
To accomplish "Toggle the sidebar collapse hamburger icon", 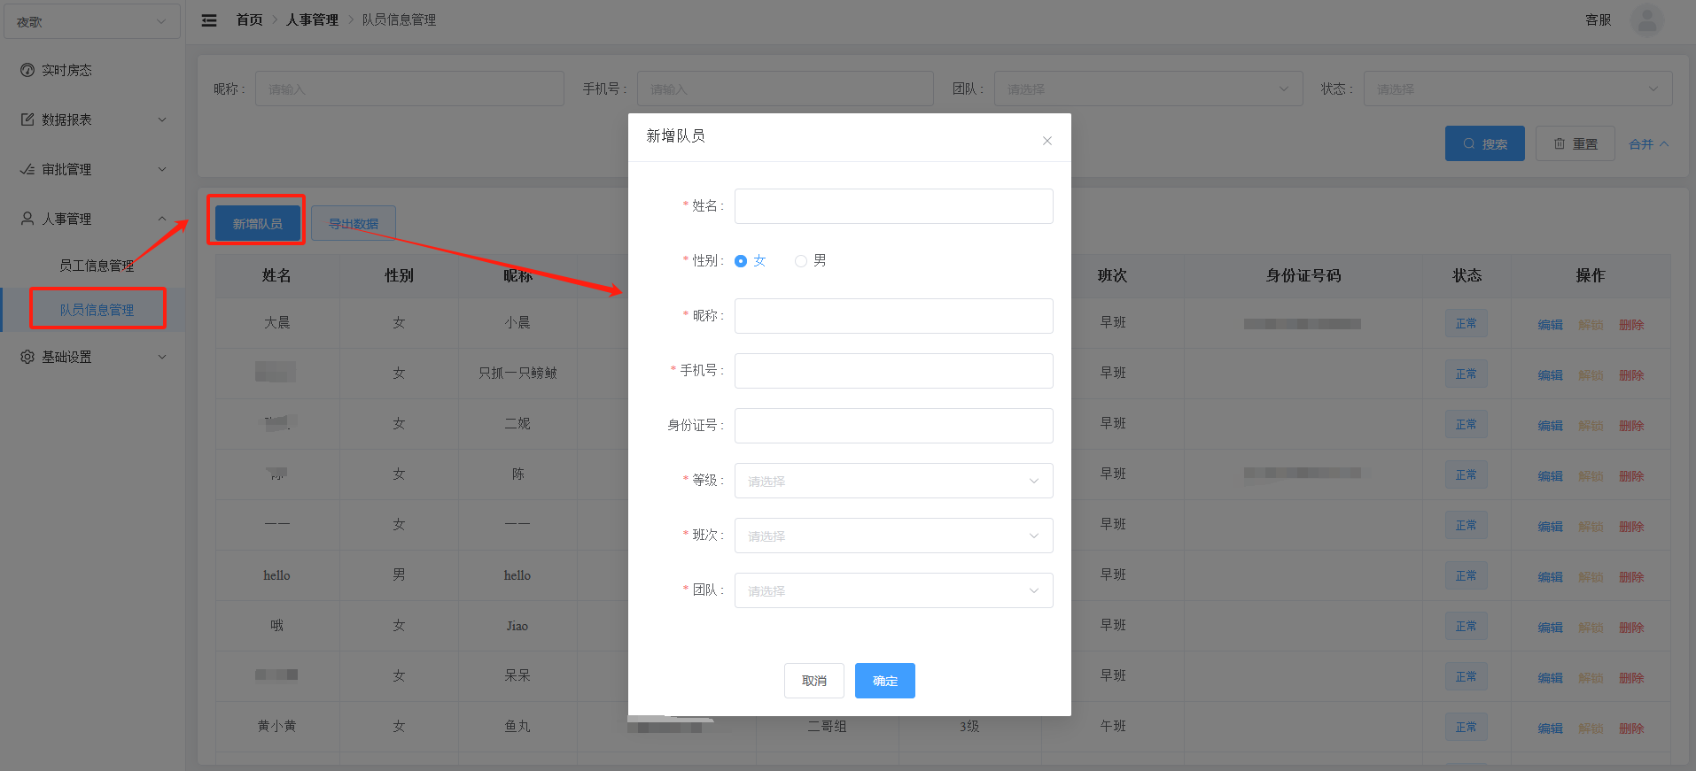I will (x=209, y=20).
